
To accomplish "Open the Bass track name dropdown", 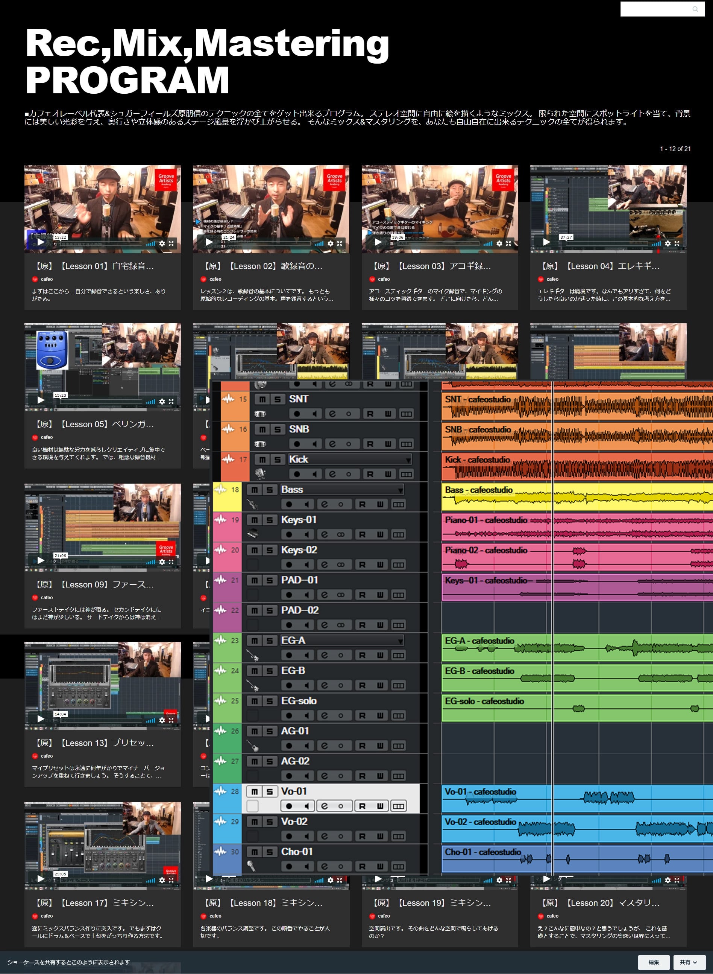I will pos(400,490).
